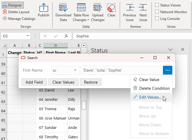Select column B header

coord(29,46)
